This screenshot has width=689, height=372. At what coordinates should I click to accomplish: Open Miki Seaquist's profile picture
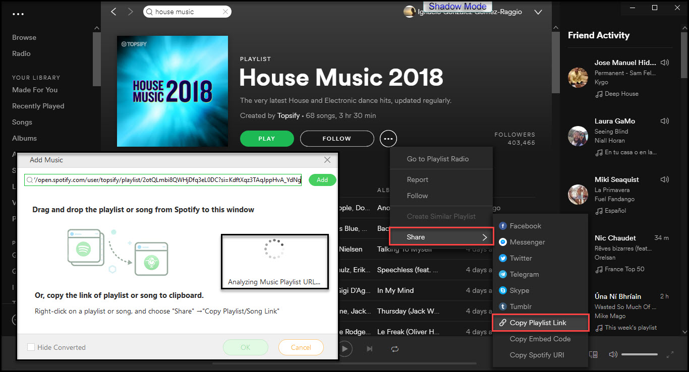click(x=578, y=195)
